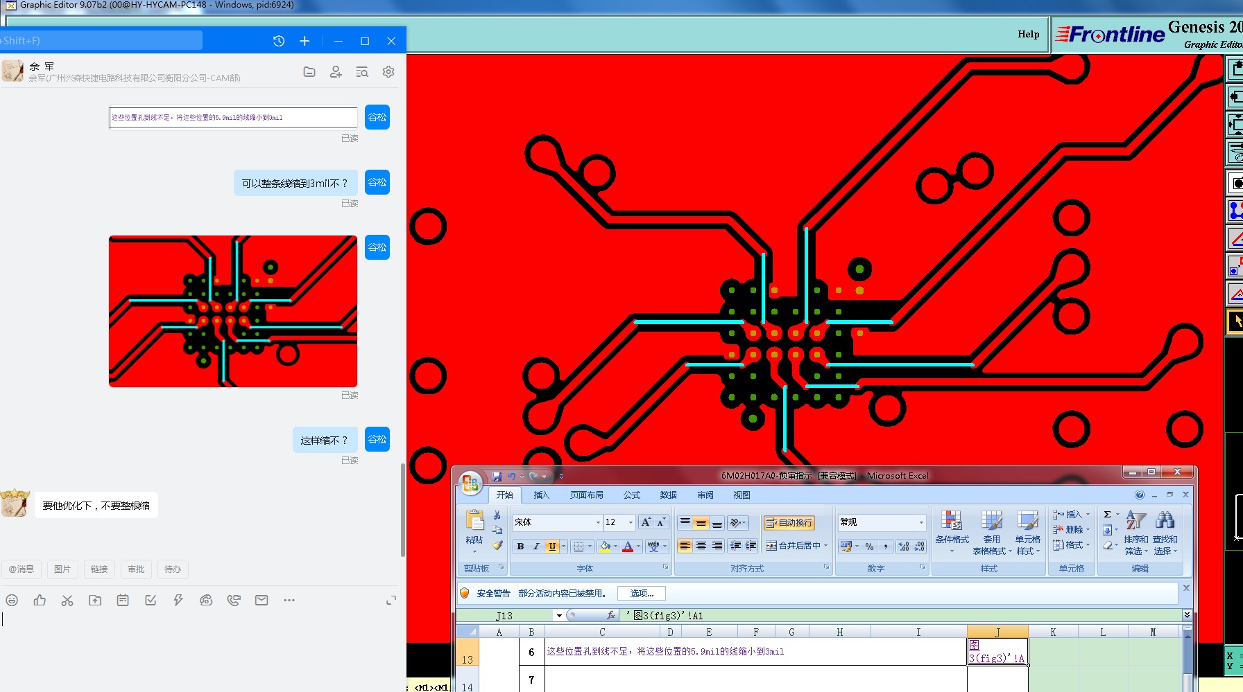Add a member to the chat
This screenshot has height=692, width=1243.
point(336,72)
